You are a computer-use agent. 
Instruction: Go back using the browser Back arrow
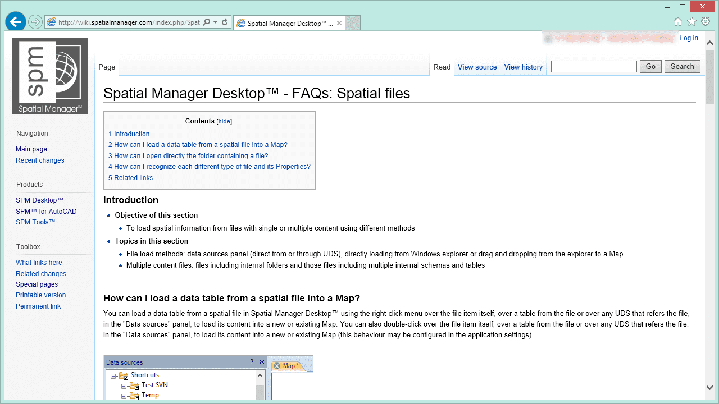coord(16,22)
